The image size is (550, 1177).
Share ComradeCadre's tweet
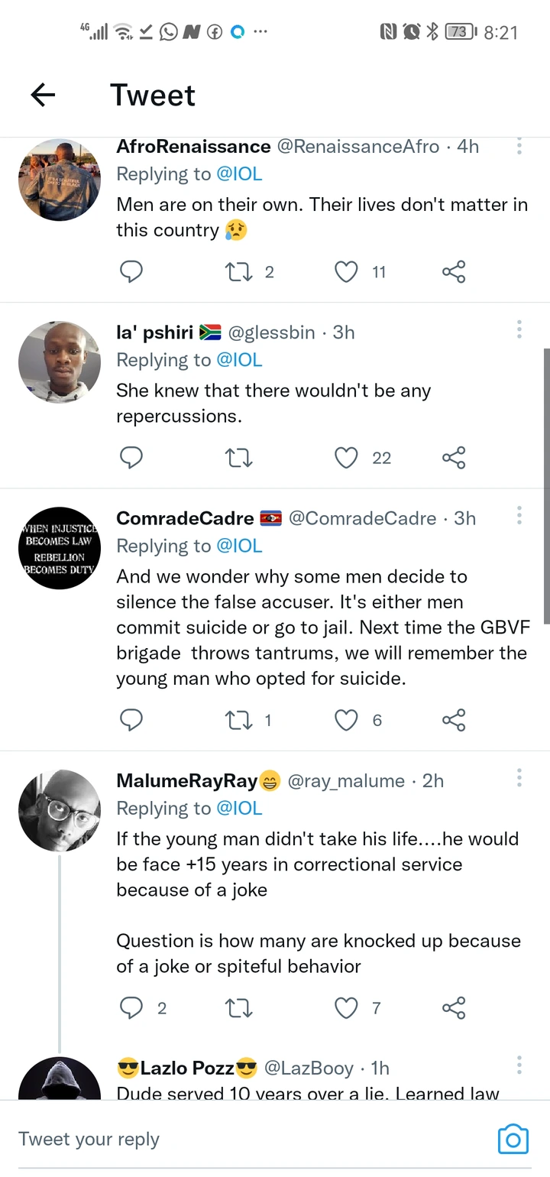click(454, 719)
